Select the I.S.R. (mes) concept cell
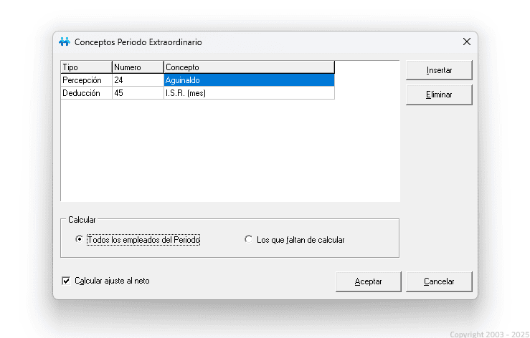Image resolution: width=530 pixels, height=338 pixels. (249, 93)
